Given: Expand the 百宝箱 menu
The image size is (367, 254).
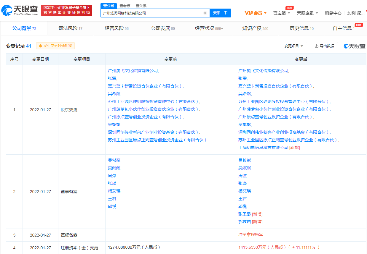Looking at the screenshot, I should coord(282,13).
